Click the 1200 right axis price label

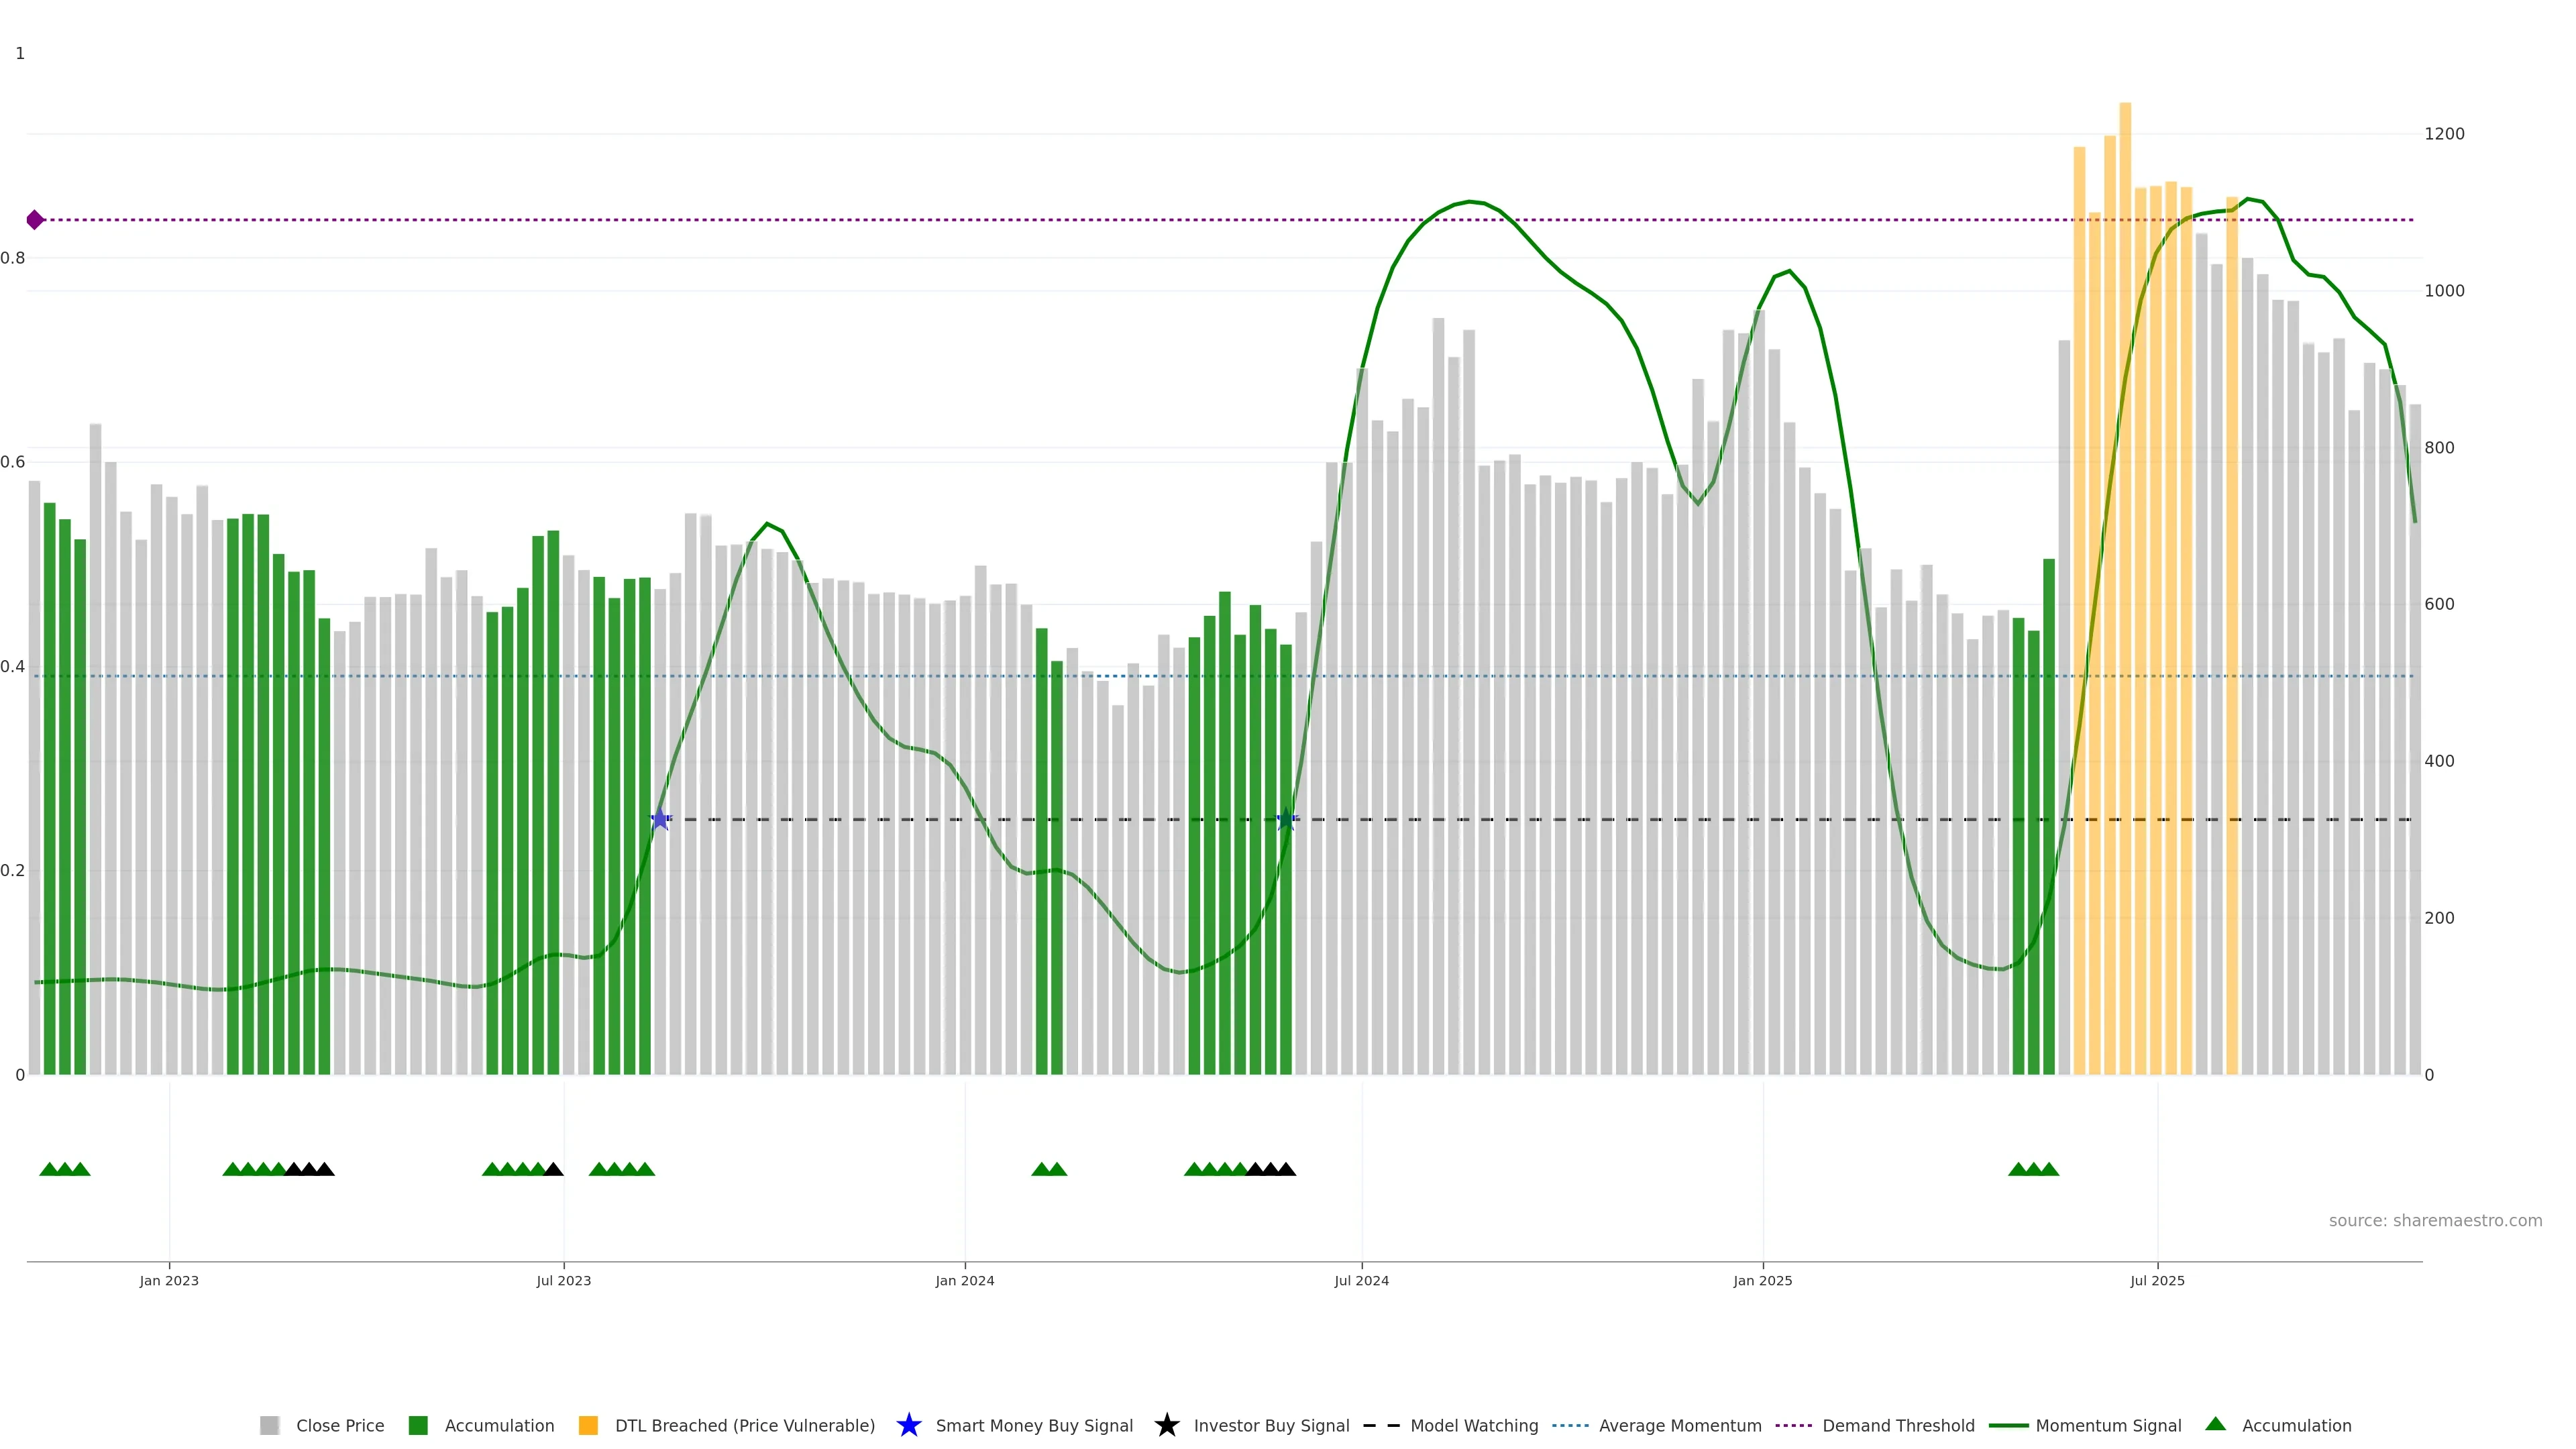tap(2444, 134)
